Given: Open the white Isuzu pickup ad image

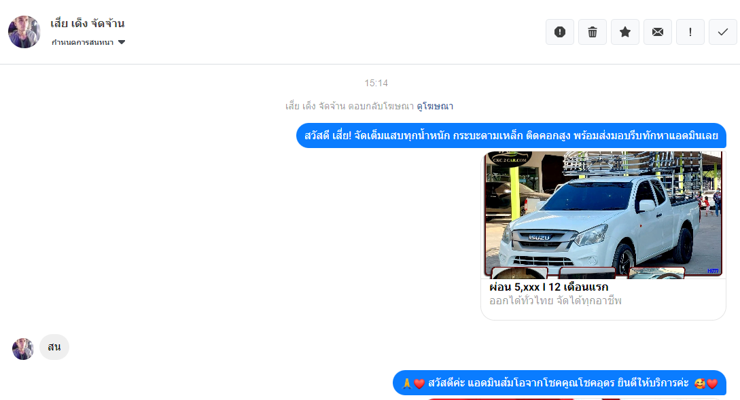Looking at the screenshot, I should [603, 215].
